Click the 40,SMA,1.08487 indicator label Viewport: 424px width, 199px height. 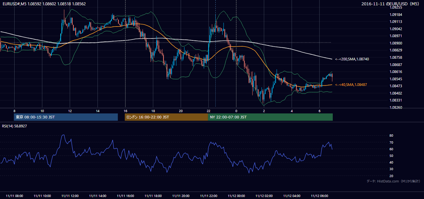[351, 85]
